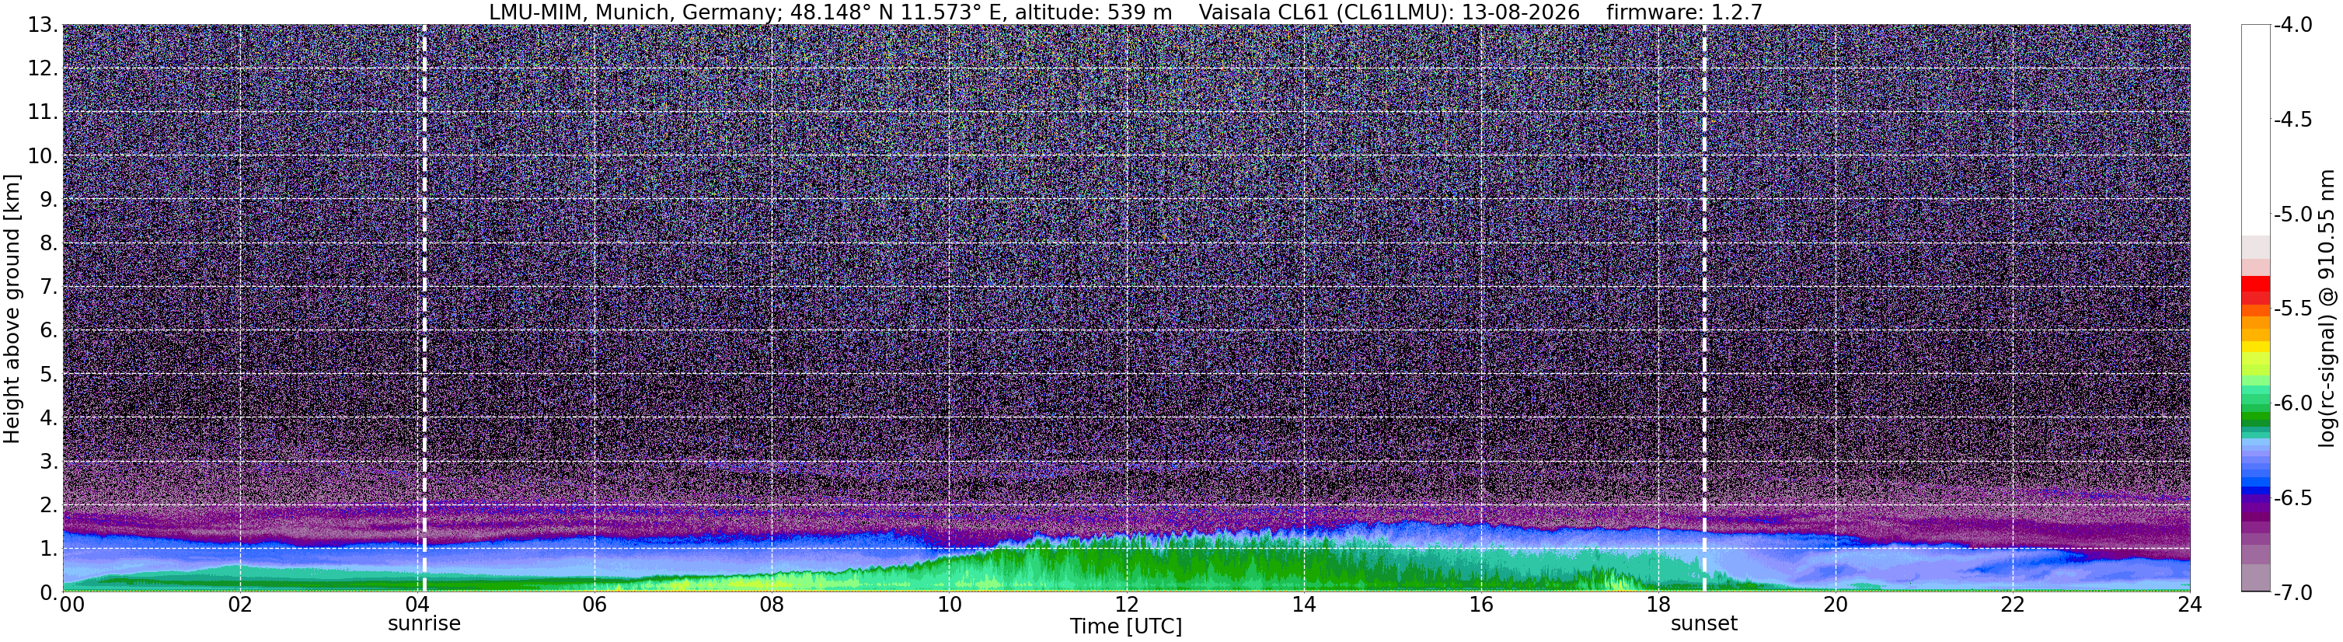Screen dimensions: 2343x642
Task: Click the y-axis tick label '4.'
Action: (50, 418)
